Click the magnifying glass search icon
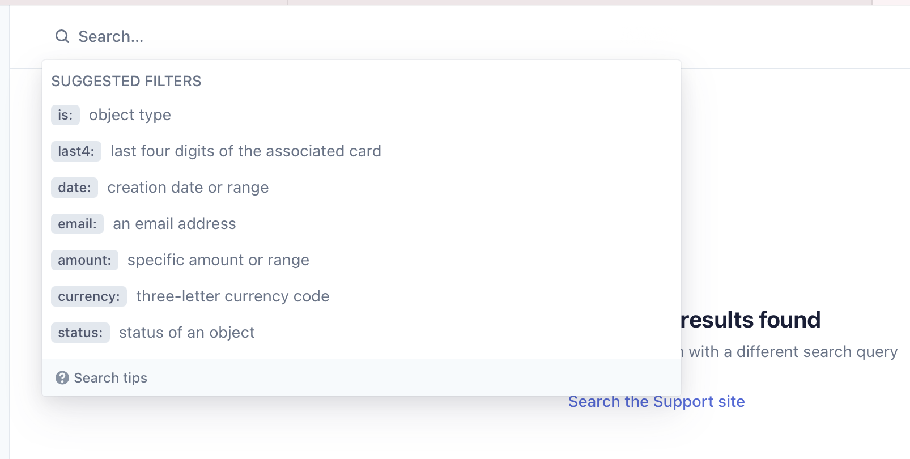Screen dimensions: 910x459 pos(62,36)
